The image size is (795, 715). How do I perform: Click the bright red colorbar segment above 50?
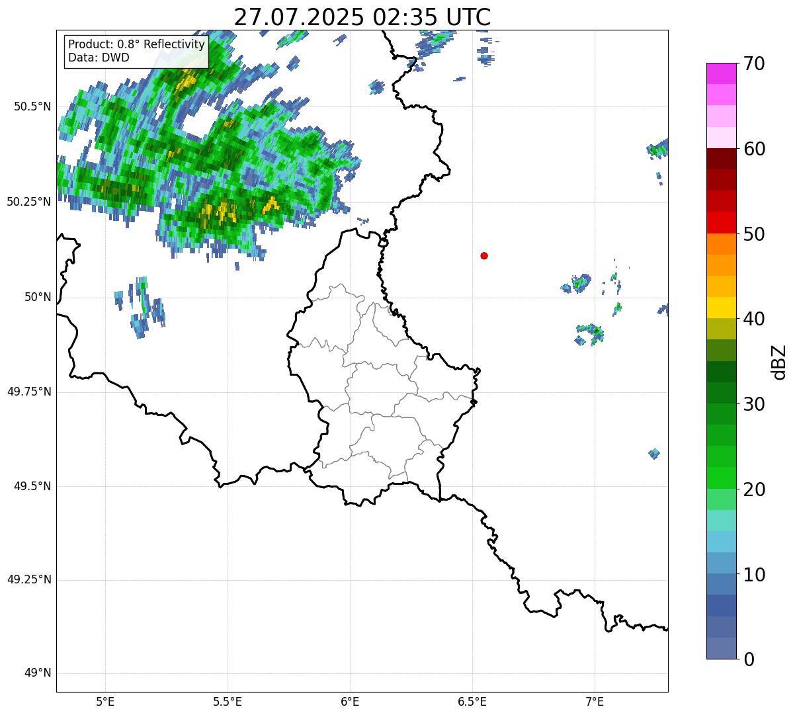coord(722,223)
